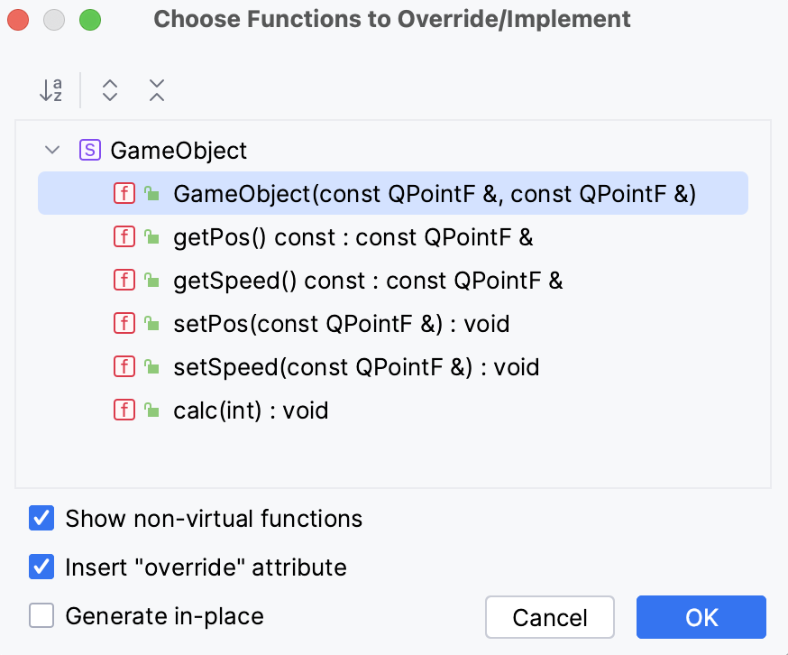The height and width of the screenshot is (655, 788).
Task: Click the struct icon next to GameObject
Action: tap(90, 150)
